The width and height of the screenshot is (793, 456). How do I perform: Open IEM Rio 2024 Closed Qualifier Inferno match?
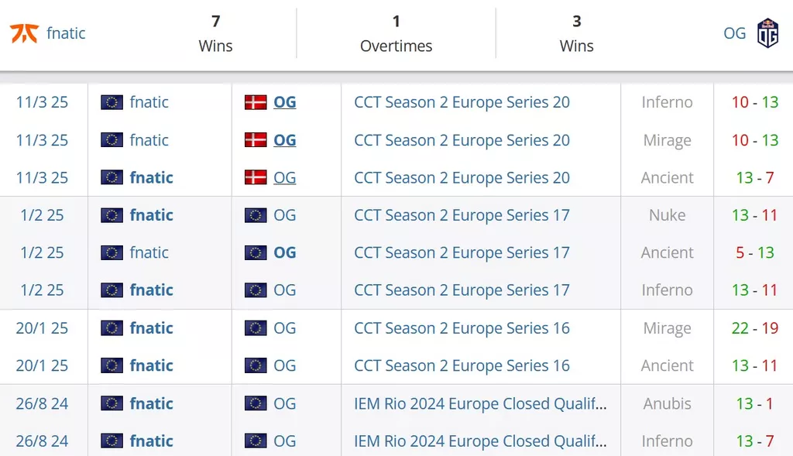480,441
